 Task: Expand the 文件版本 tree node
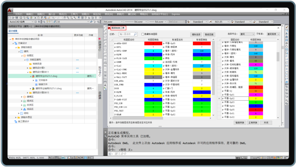tap(34, 80)
